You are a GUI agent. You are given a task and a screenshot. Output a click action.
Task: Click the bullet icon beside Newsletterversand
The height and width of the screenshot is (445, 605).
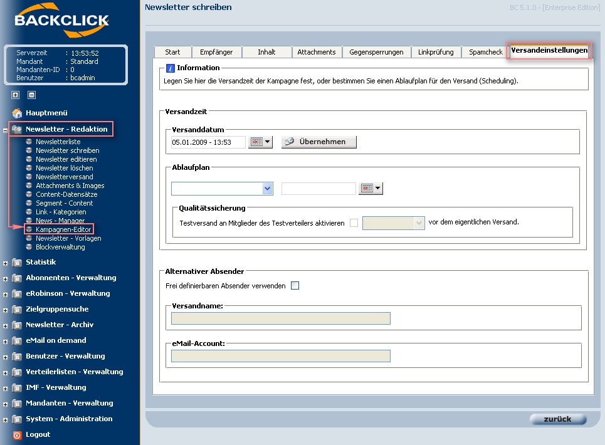point(29,176)
